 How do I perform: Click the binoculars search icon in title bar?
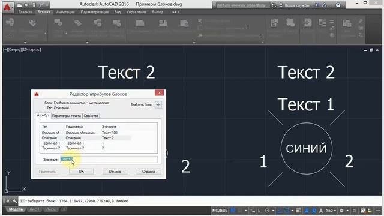point(274,5)
